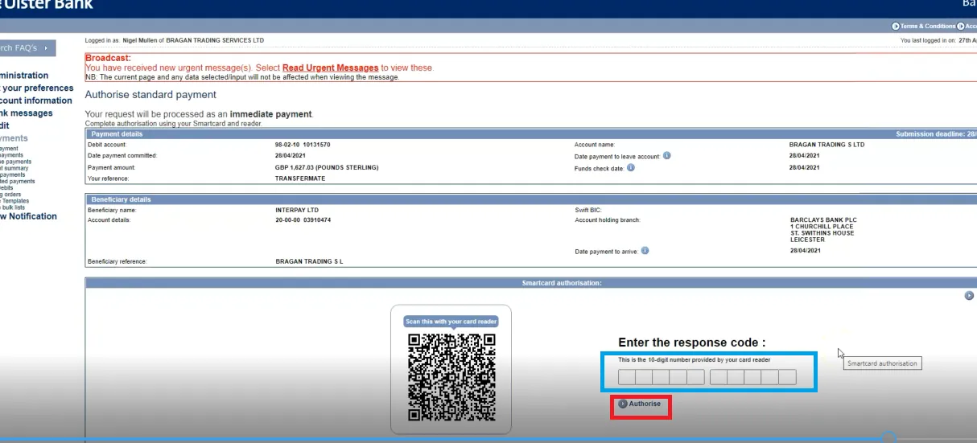Open info icon beside Funds check date

point(631,167)
